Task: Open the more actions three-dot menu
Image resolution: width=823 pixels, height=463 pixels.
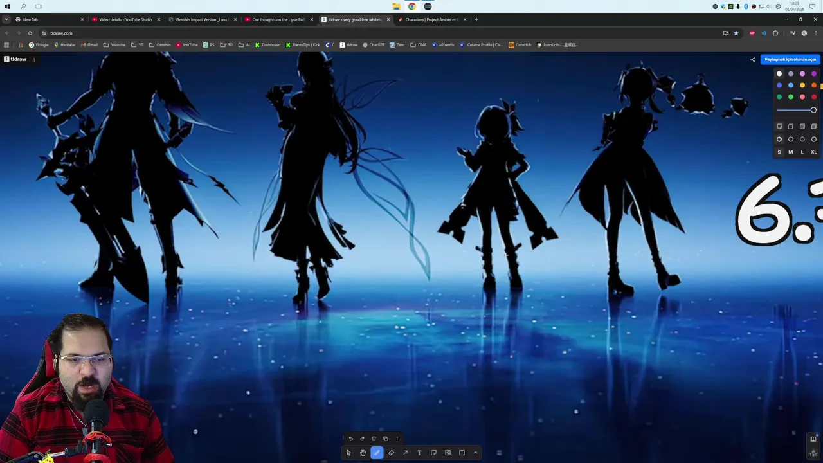Action: coord(397,439)
